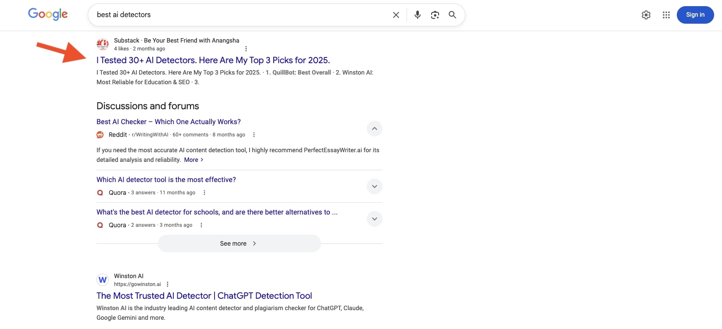Screen dimensions: 722x329
Task: Click "Winston AI" site name text
Action: (129, 276)
